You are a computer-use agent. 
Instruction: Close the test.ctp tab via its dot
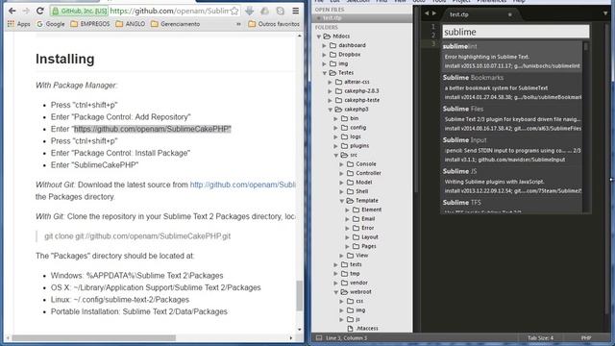[x=510, y=14]
